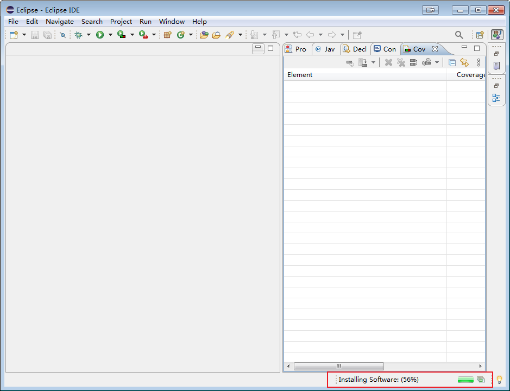This screenshot has width=510, height=391.
Task: Click the Search flashlight icon
Action: click(230, 35)
